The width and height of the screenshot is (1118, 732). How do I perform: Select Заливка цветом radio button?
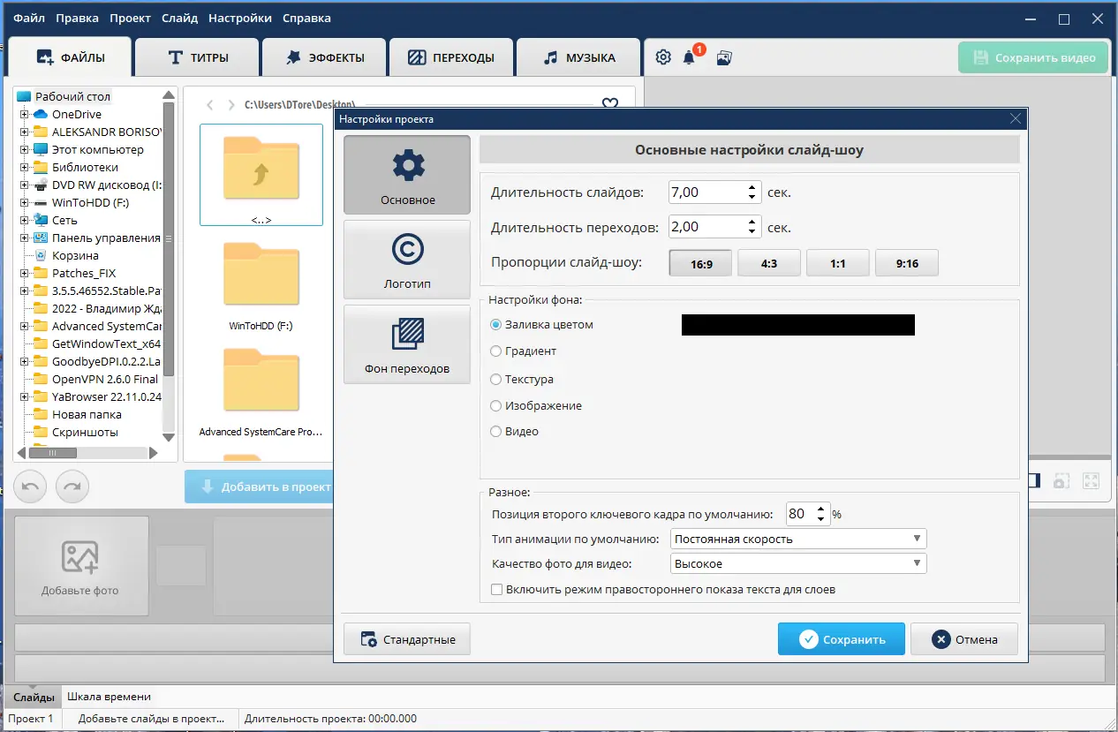click(x=495, y=325)
